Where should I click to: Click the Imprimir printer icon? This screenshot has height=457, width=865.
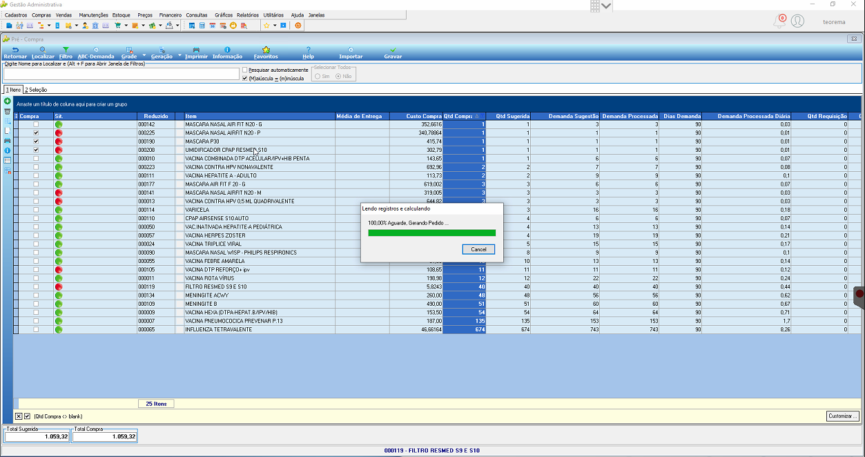click(196, 52)
